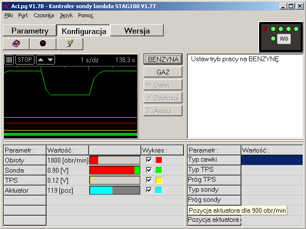Screen dimensions: 306x229
Task: Open the Język menu
Action: tap(66, 15)
